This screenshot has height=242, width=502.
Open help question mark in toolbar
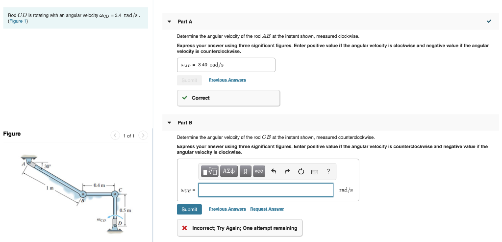point(328,171)
